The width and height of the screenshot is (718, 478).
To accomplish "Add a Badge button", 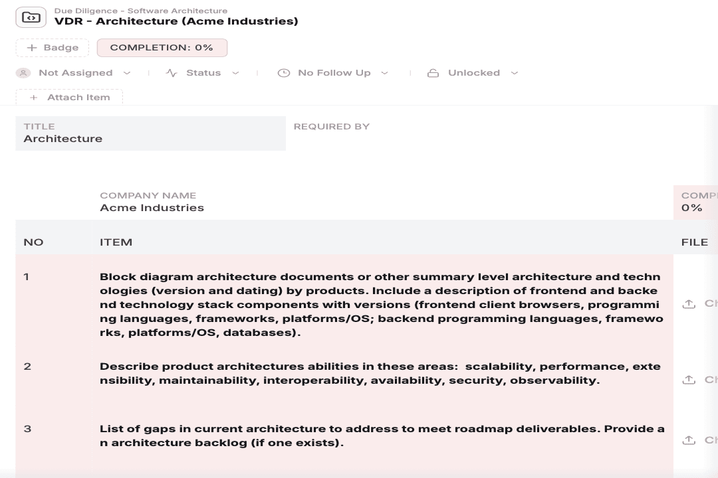I will pos(53,48).
